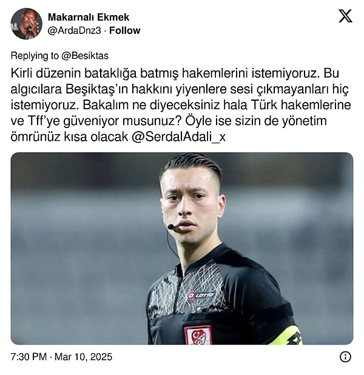Follow the @ArdaDnz3 account
The width and height of the screenshot is (364, 375).
coord(124,30)
